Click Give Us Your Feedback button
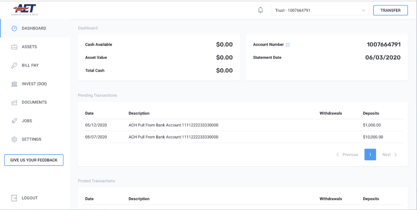 [x=34, y=160]
